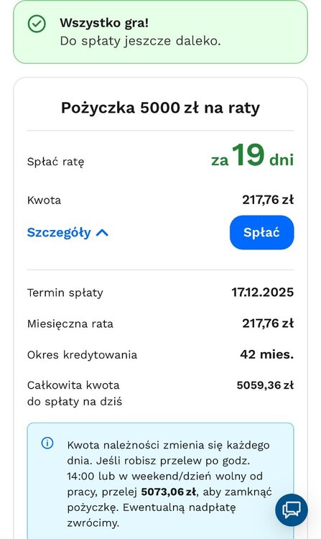
Task: Collapse details with the chevron arrow
Action: pos(102,233)
